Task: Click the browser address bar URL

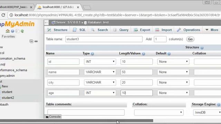Action: tap(117, 15)
